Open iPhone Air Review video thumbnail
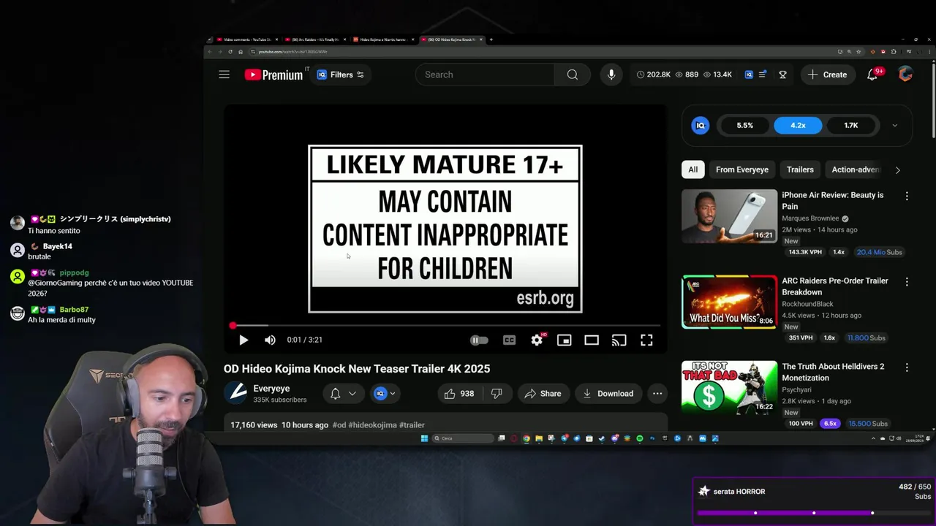Image resolution: width=936 pixels, height=526 pixels. click(730, 216)
